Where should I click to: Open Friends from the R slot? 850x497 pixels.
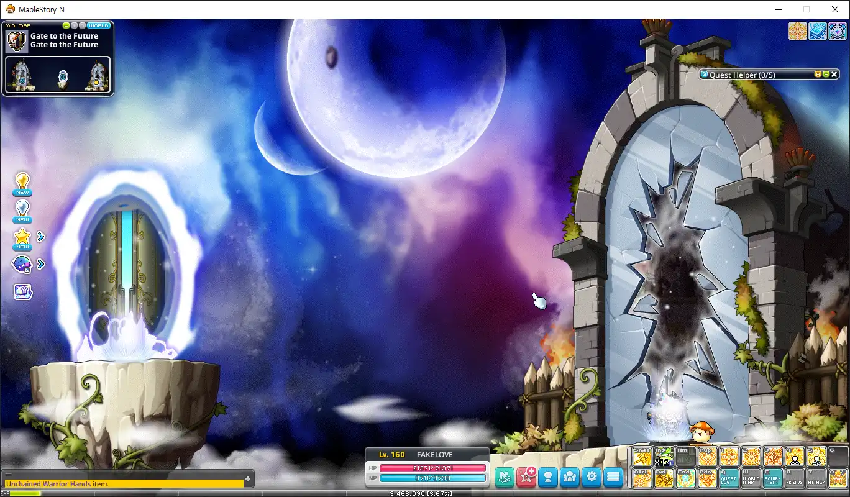click(795, 478)
